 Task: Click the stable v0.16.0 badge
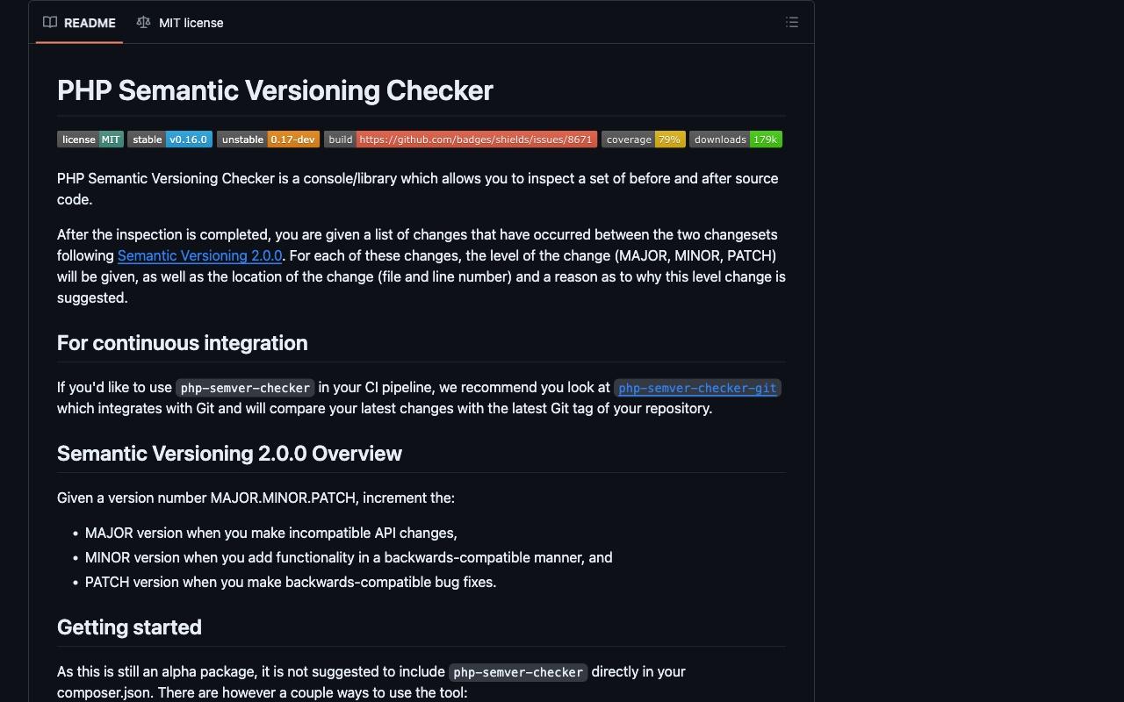169,140
